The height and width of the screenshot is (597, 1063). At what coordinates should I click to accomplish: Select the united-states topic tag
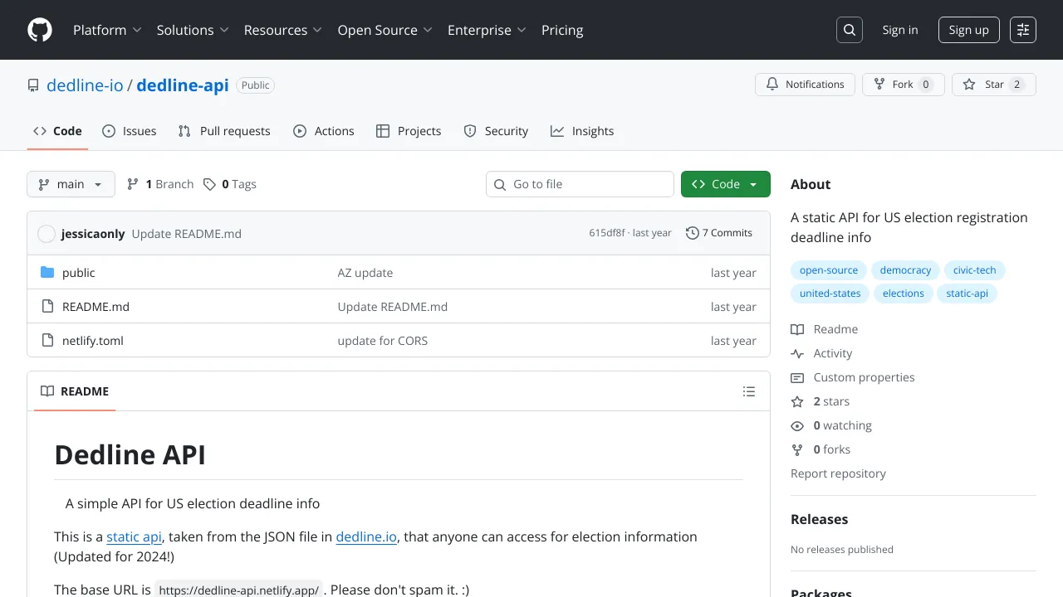click(x=830, y=294)
